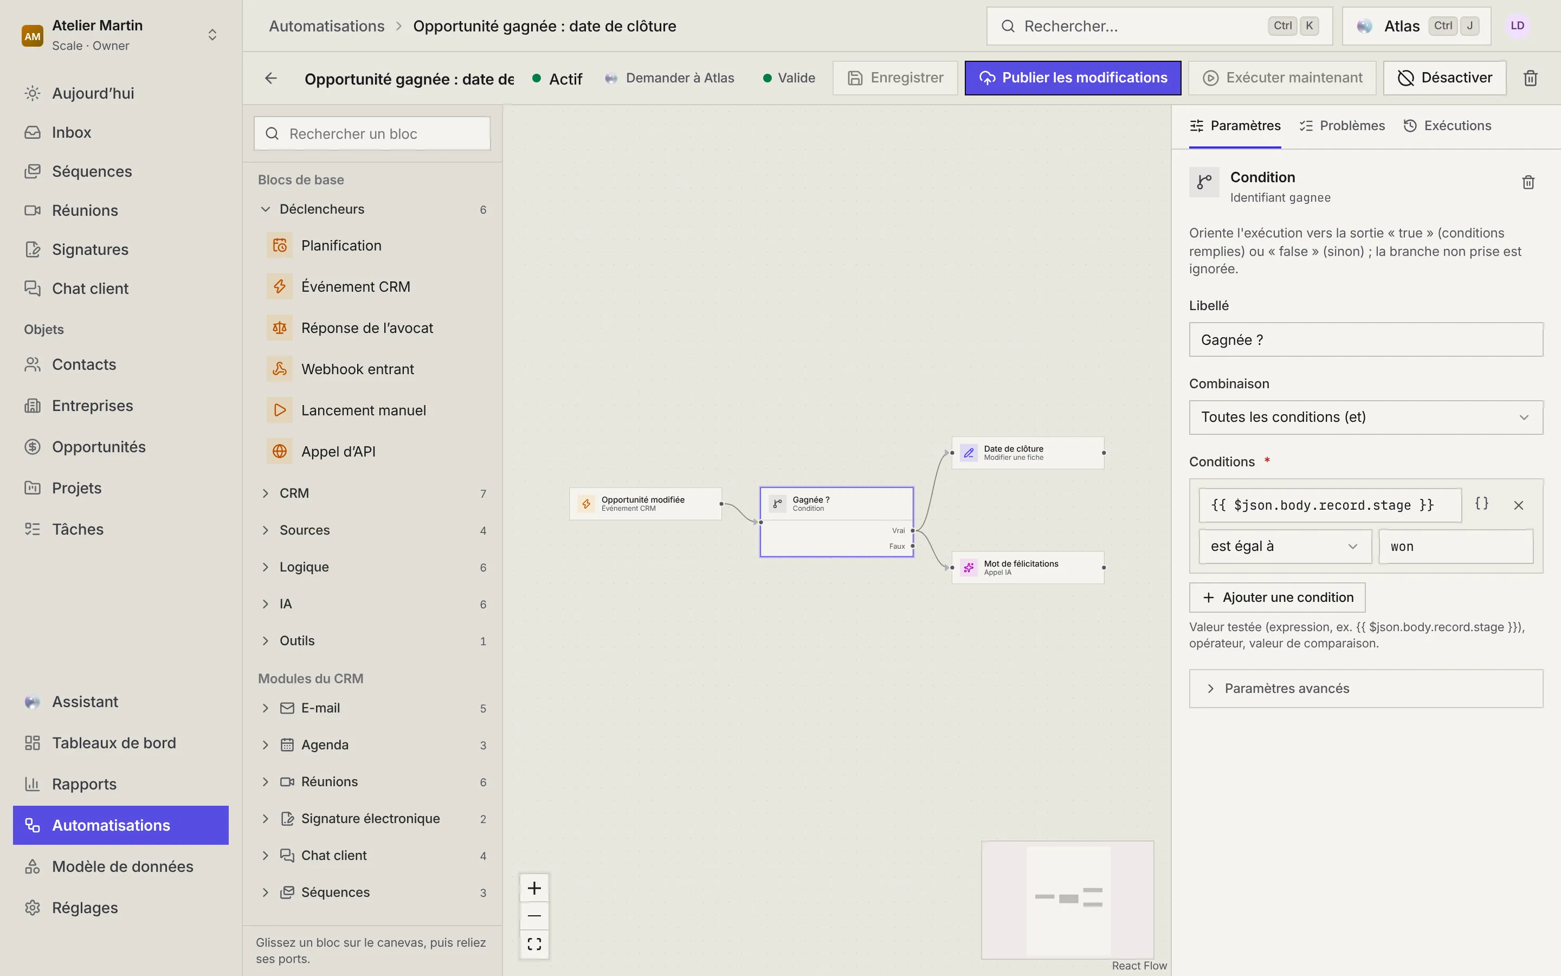Click the Libellé field containing Gagnée ?
Viewport: 1561px width, 976px height.
click(1365, 339)
